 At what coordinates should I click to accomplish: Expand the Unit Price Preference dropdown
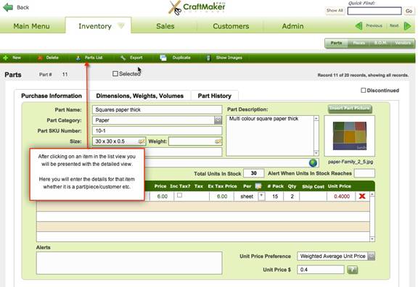point(371,256)
